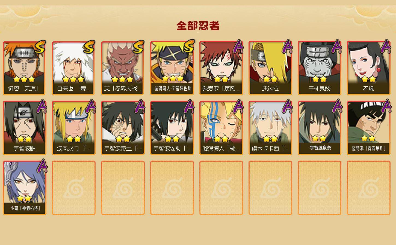Click the 我爱罗「疾风」 ninja card
The width and height of the screenshot is (396, 245).
(x=221, y=68)
